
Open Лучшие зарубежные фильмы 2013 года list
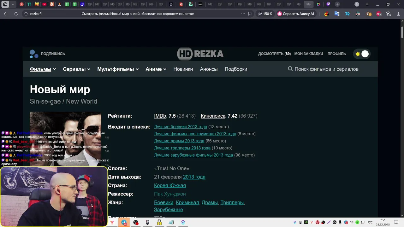(x=193, y=155)
